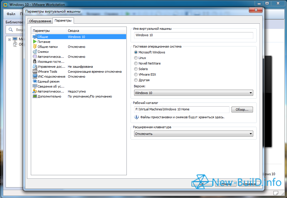
Task: Select the Дополнительно settings row
Action: click(x=79, y=96)
